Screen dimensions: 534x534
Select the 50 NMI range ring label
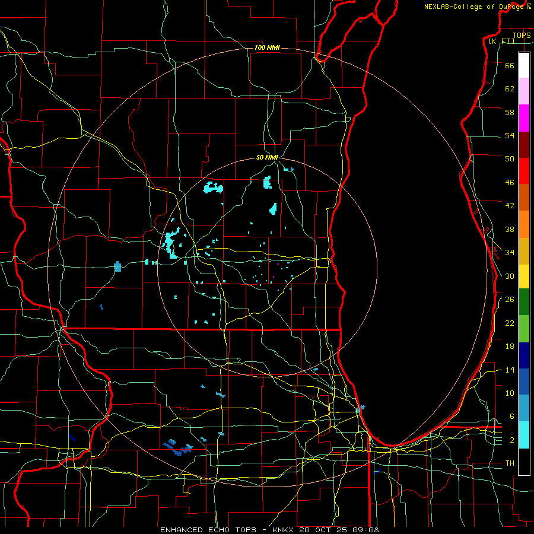268,157
